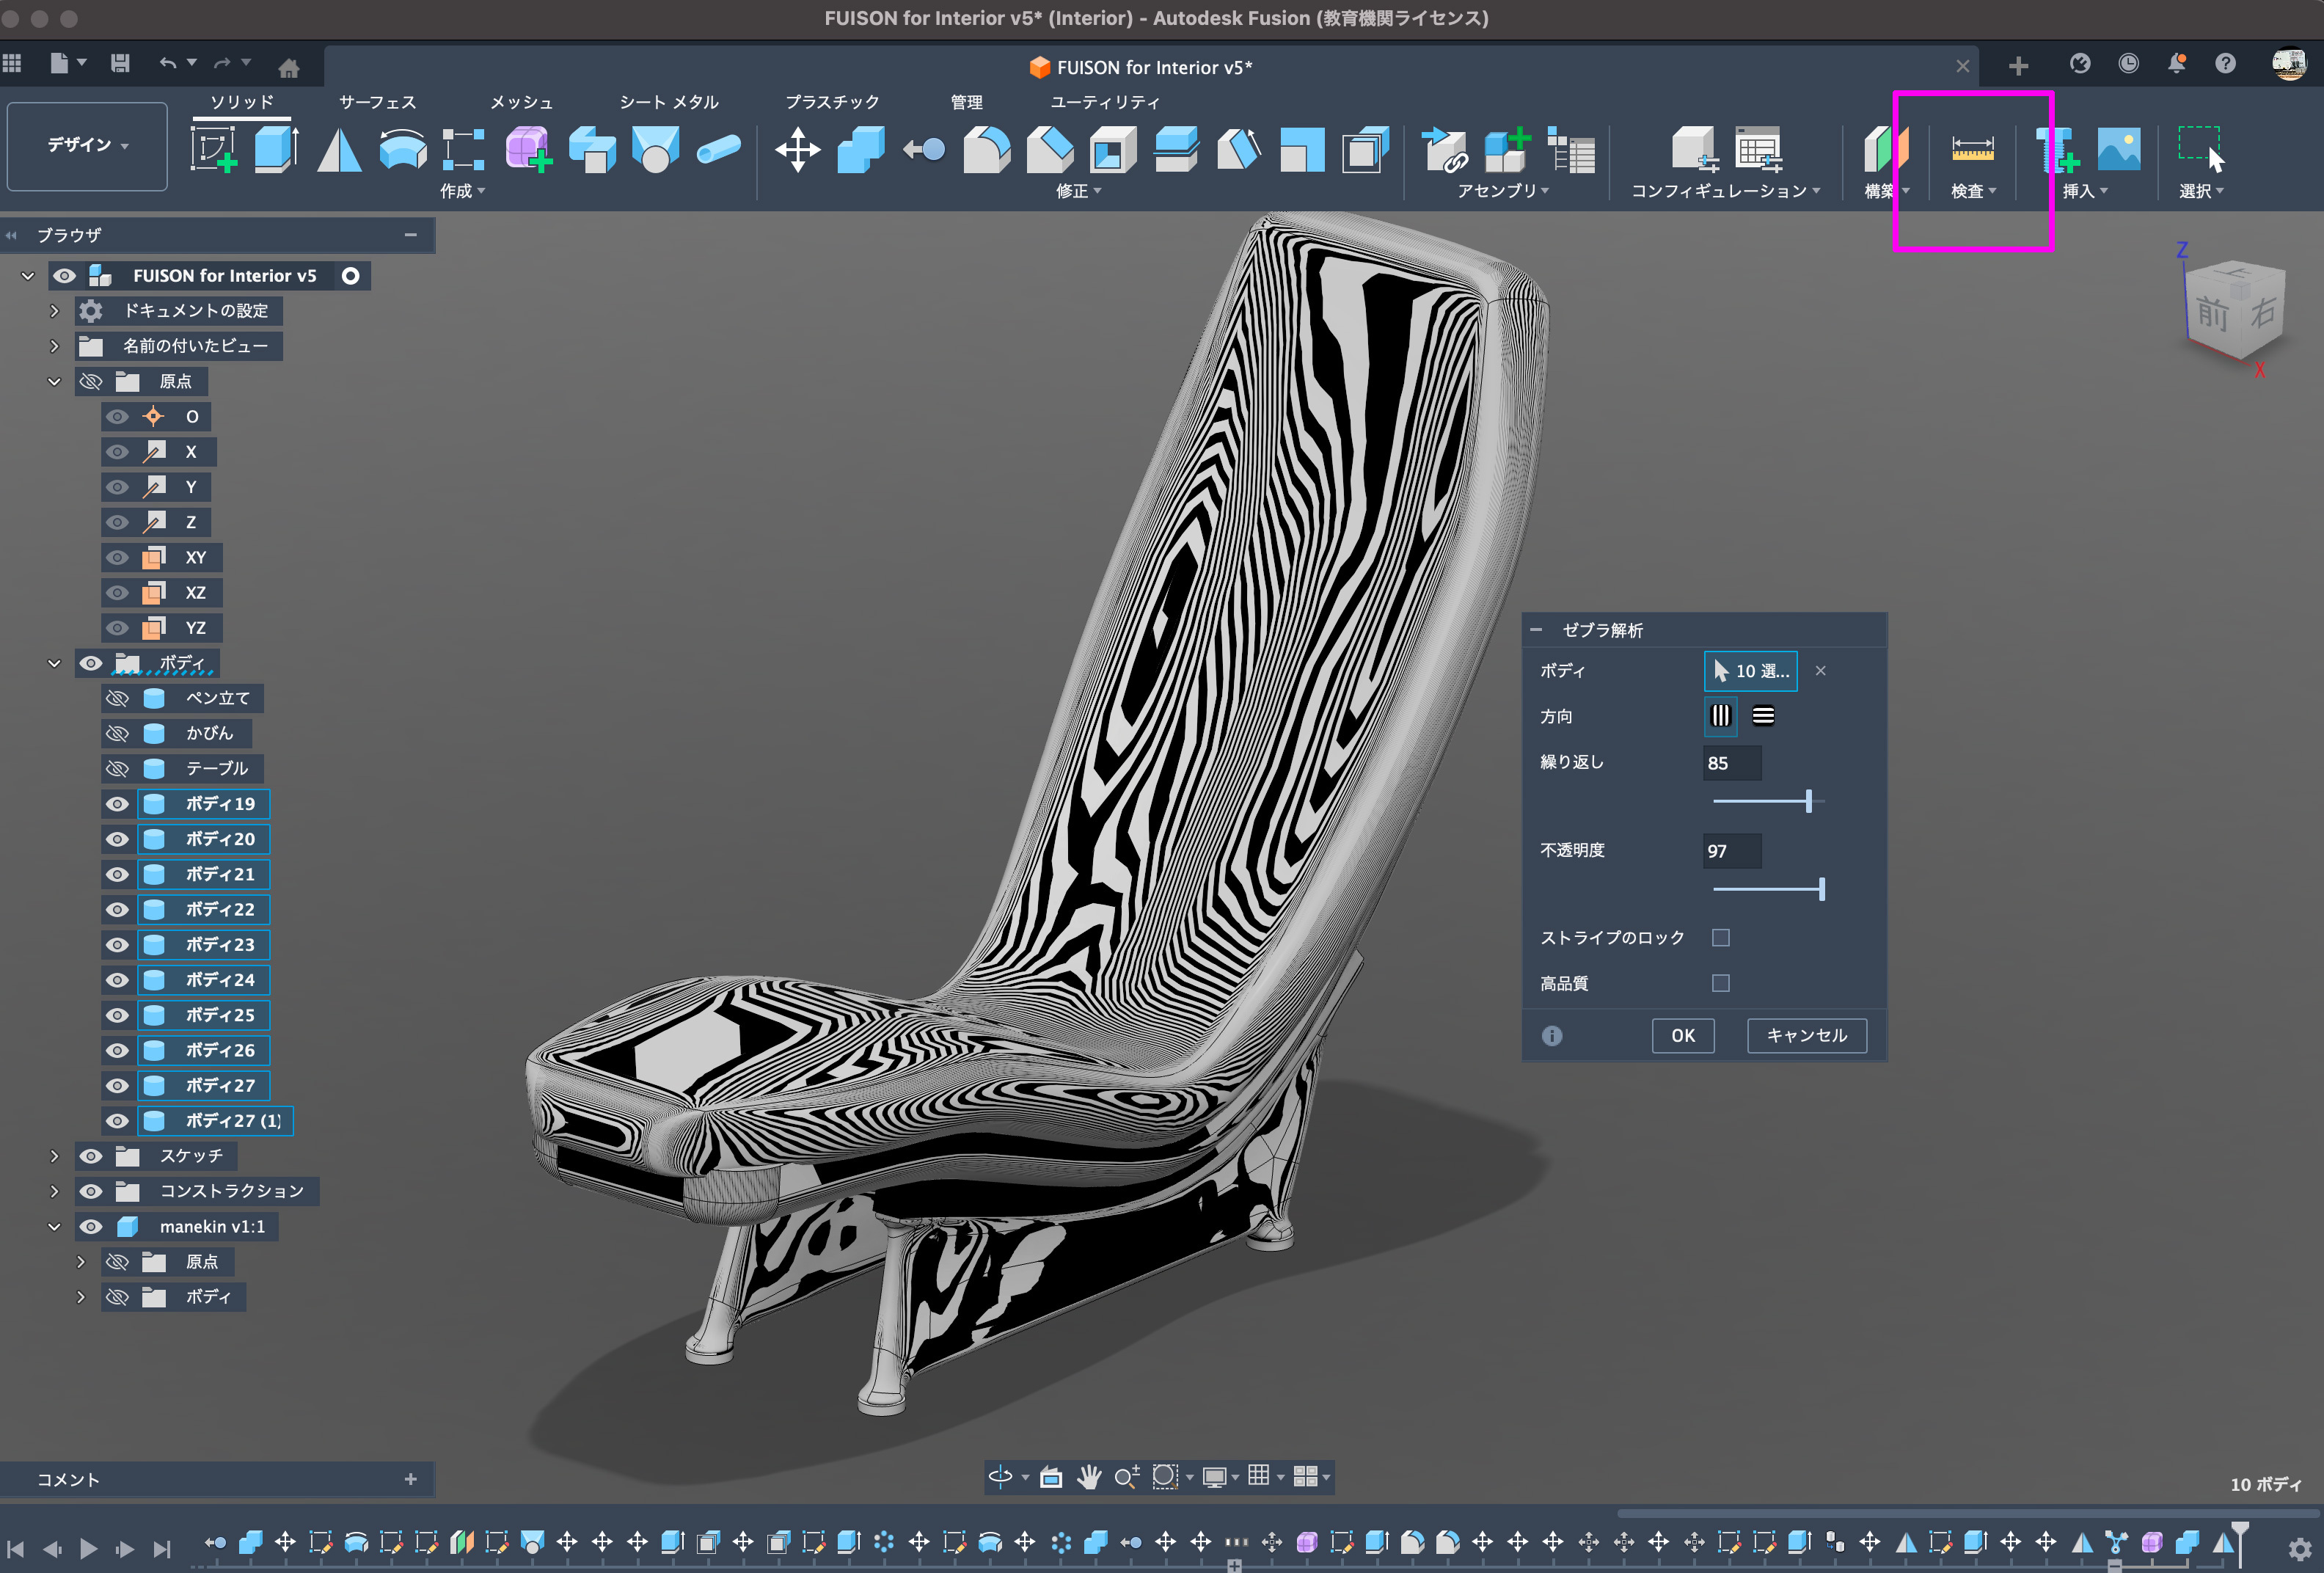Viewport: 2324px width, 1573px height.
Task: Select the Move/Copy tool in toolbar
Action: click(797, 150)
